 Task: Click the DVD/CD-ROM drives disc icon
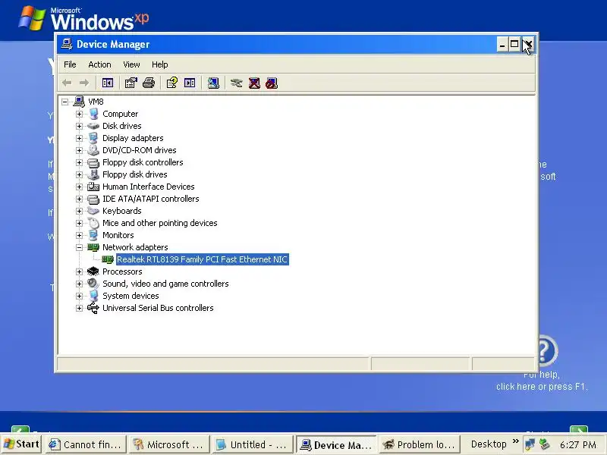tap(93, 150)
